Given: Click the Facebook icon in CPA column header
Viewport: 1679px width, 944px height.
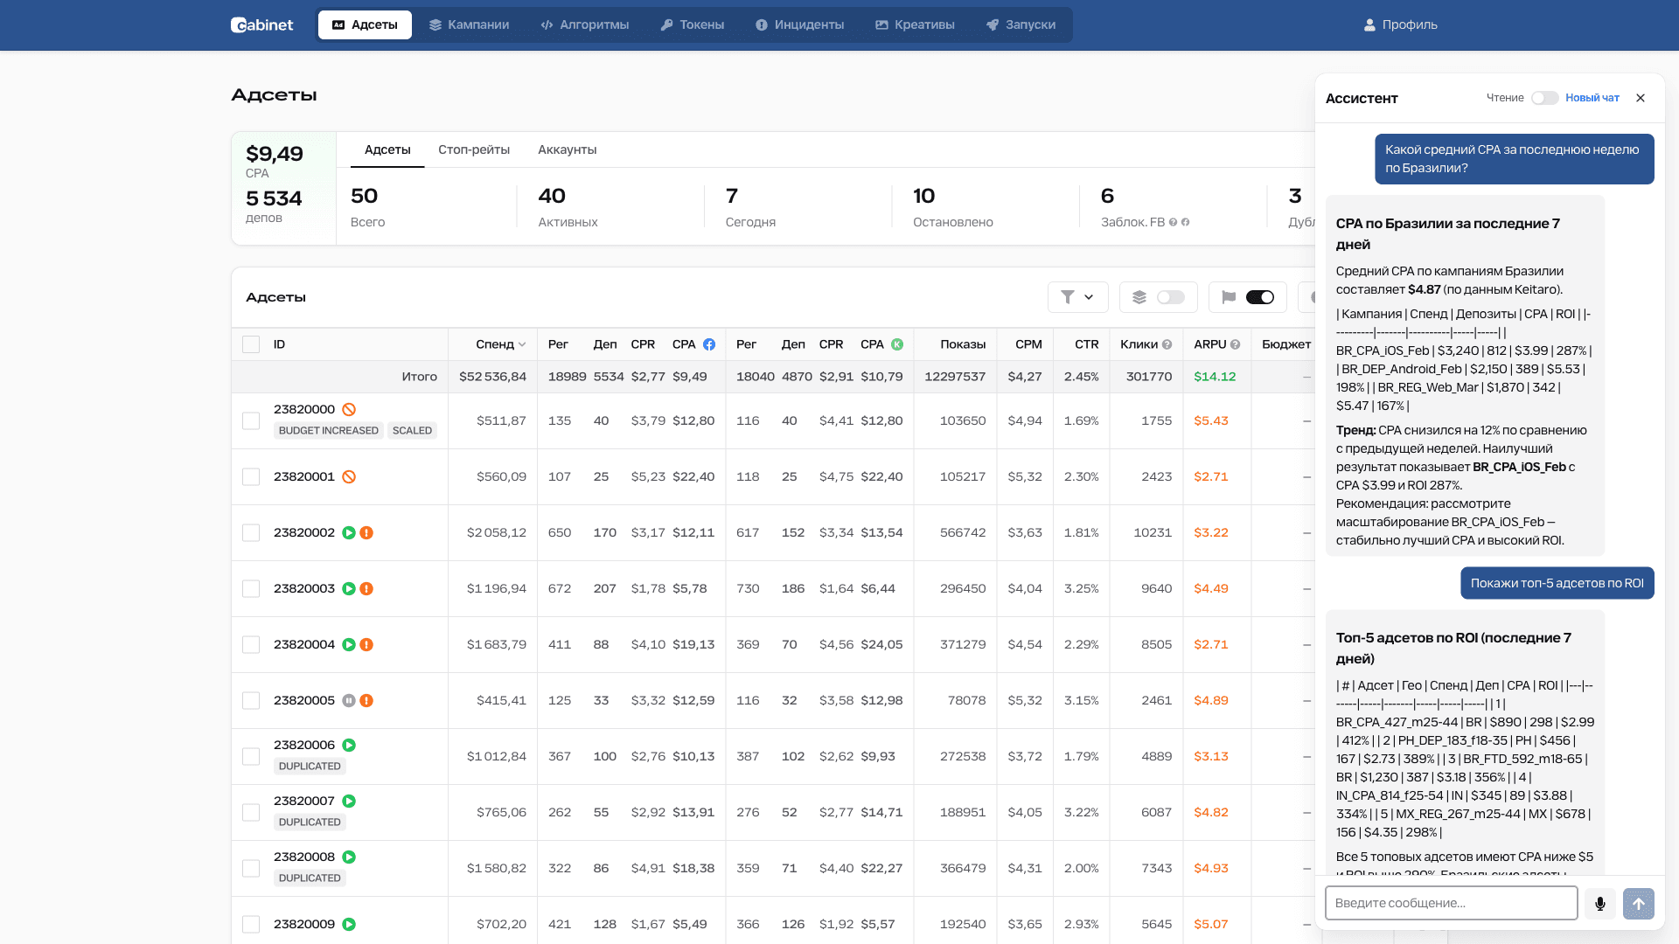Looking at the screenshot, I should [x=709, y=344].
